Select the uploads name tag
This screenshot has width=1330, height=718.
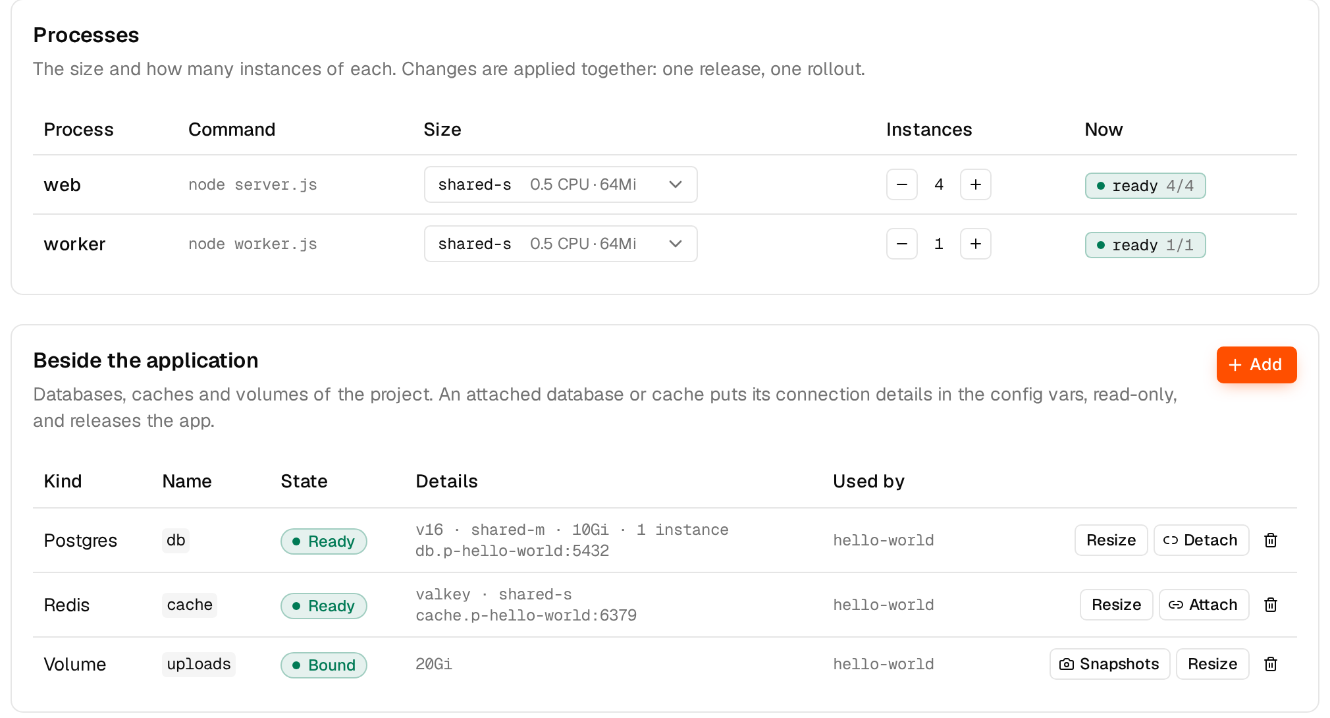point(199,664)
